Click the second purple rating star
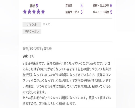Screen dimensions: 135x108 pyautogui.click(x=29, y=12)
